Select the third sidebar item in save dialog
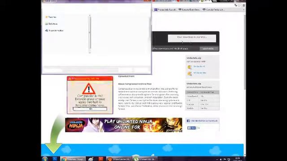The height and width of the screenshot is (161, 287). pos(54,30)
